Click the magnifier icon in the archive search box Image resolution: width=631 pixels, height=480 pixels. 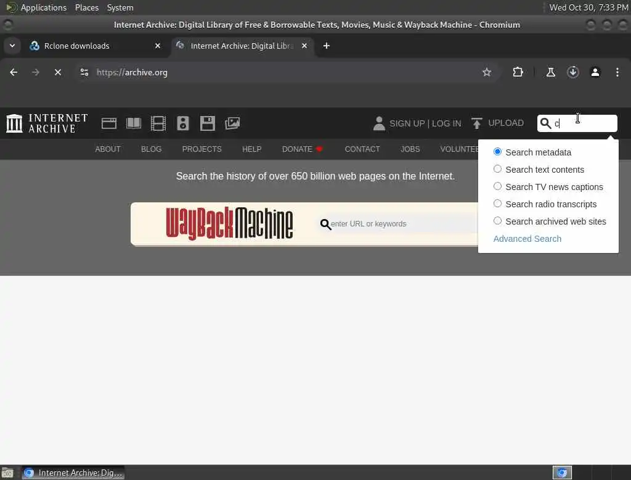545,123
